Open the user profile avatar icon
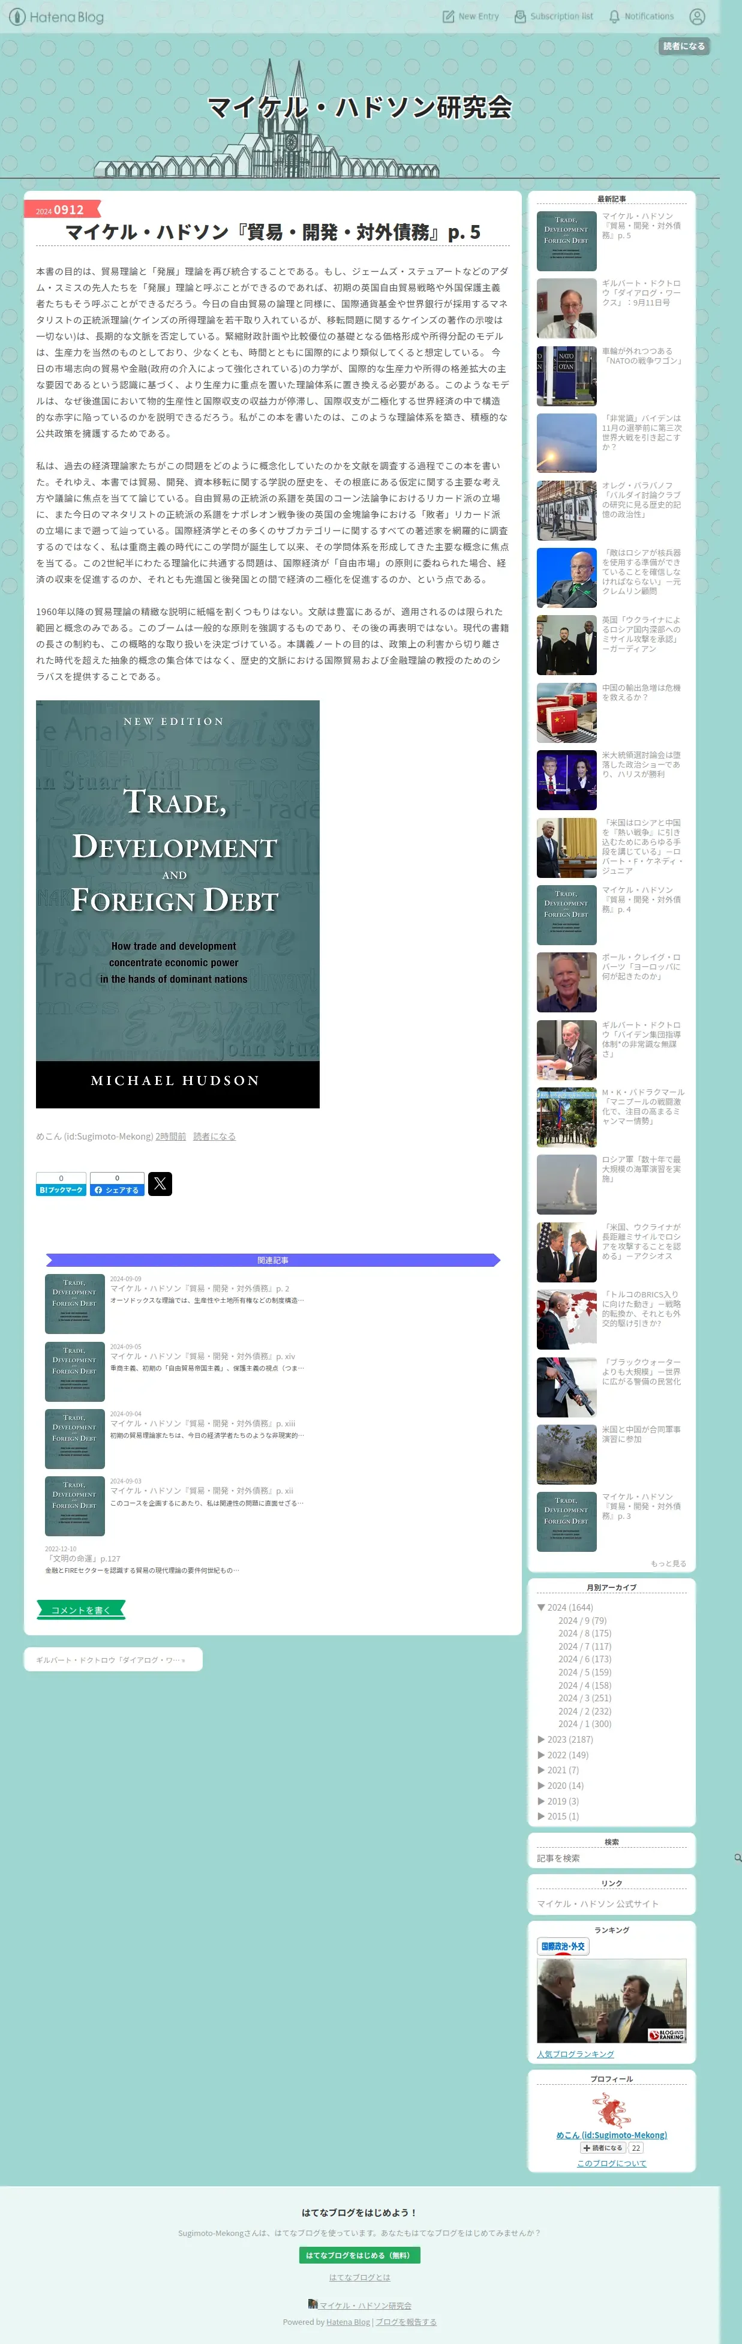 point(698,16)
